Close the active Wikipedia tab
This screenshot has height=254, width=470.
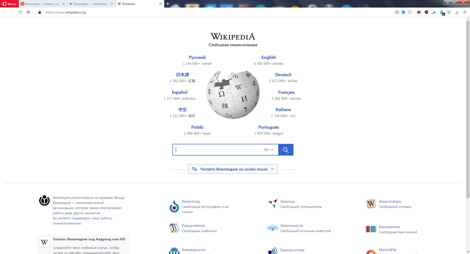click(x=160, y=4)
